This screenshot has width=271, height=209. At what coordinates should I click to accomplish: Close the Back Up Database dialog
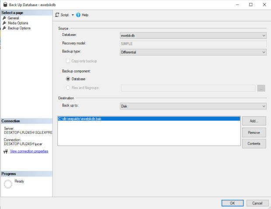coord(264,5)
